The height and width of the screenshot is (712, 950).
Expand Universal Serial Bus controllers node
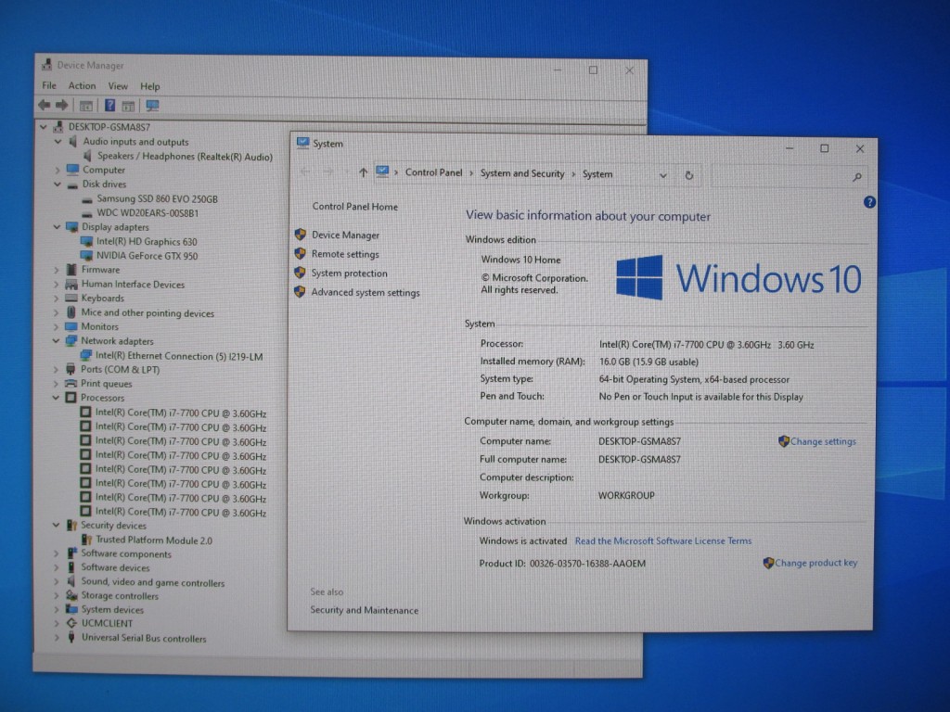pos(57,638)
